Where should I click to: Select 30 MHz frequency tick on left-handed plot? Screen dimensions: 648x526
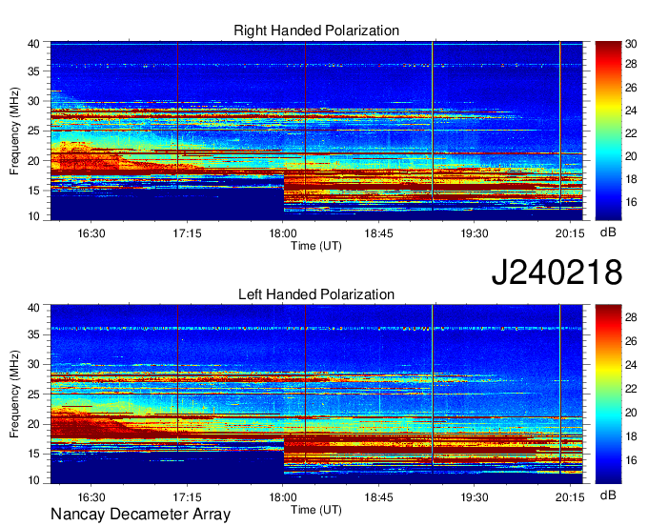click(x=33, y=364)
